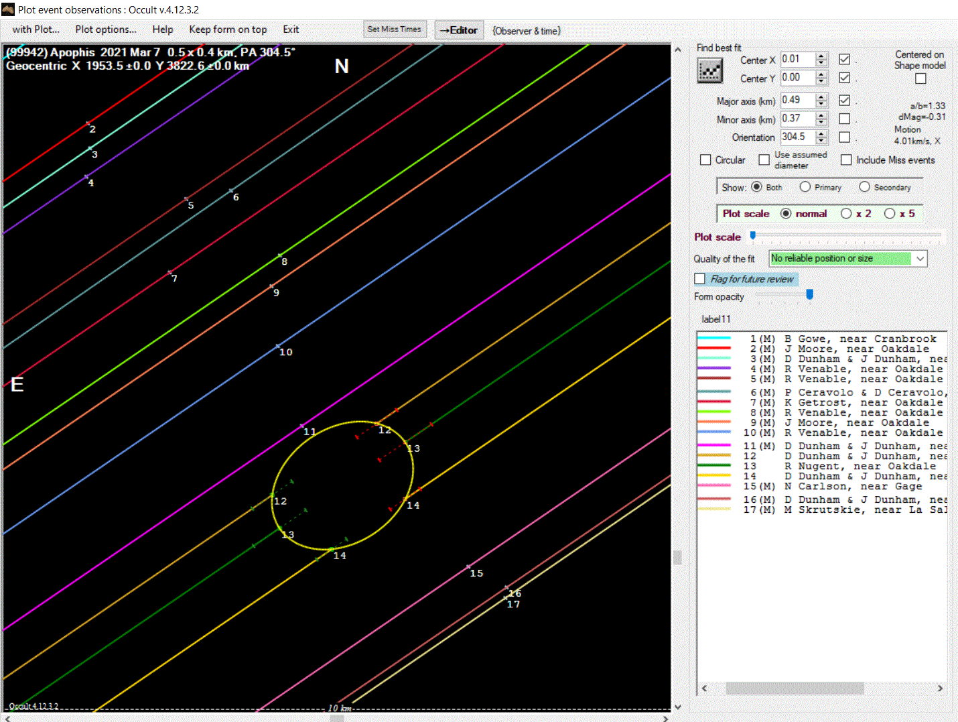
Task: Decrease the Major axis value with down arrow
Action: pos(821,104)
